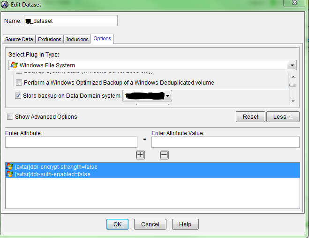The height and width of the screenshot is (238, 309).
Task: Switch to the Exclusions tab
Action: point(49,39)
